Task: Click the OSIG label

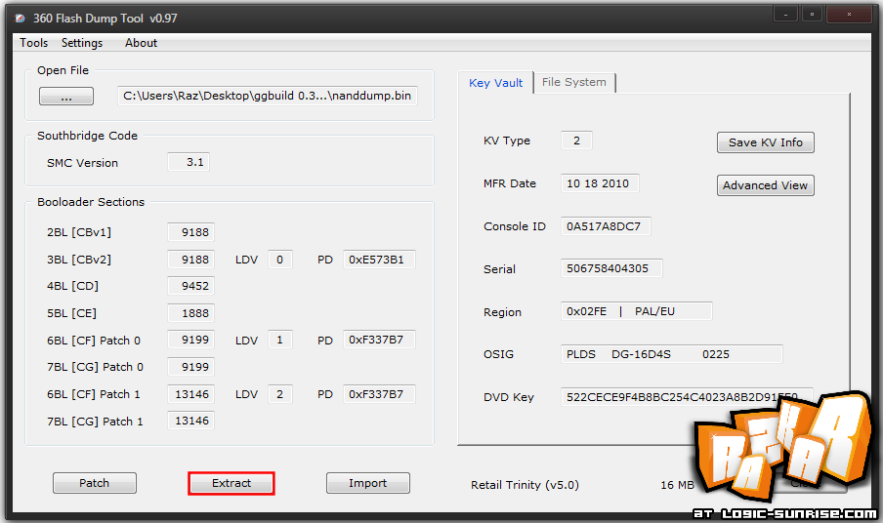Action: point(498,354)
